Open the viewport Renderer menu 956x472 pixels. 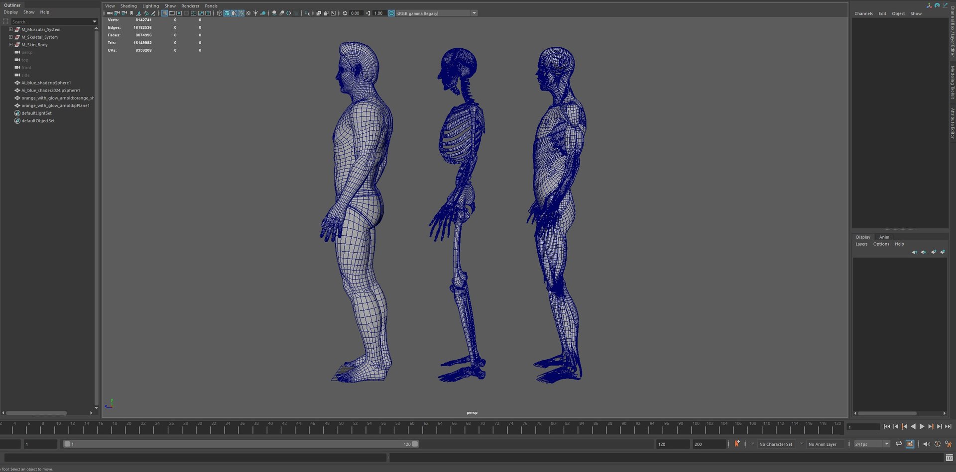[x=190, y=6]
